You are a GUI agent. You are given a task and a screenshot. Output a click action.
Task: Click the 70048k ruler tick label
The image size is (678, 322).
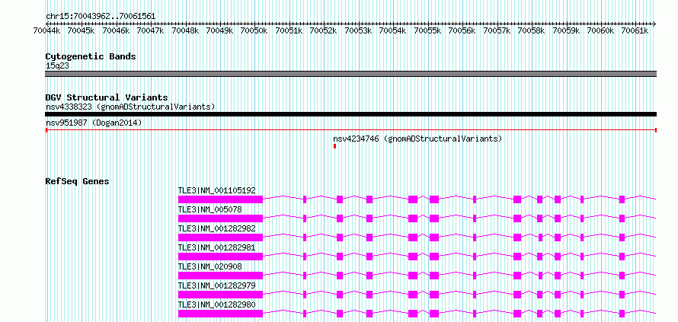click(184, 30)
